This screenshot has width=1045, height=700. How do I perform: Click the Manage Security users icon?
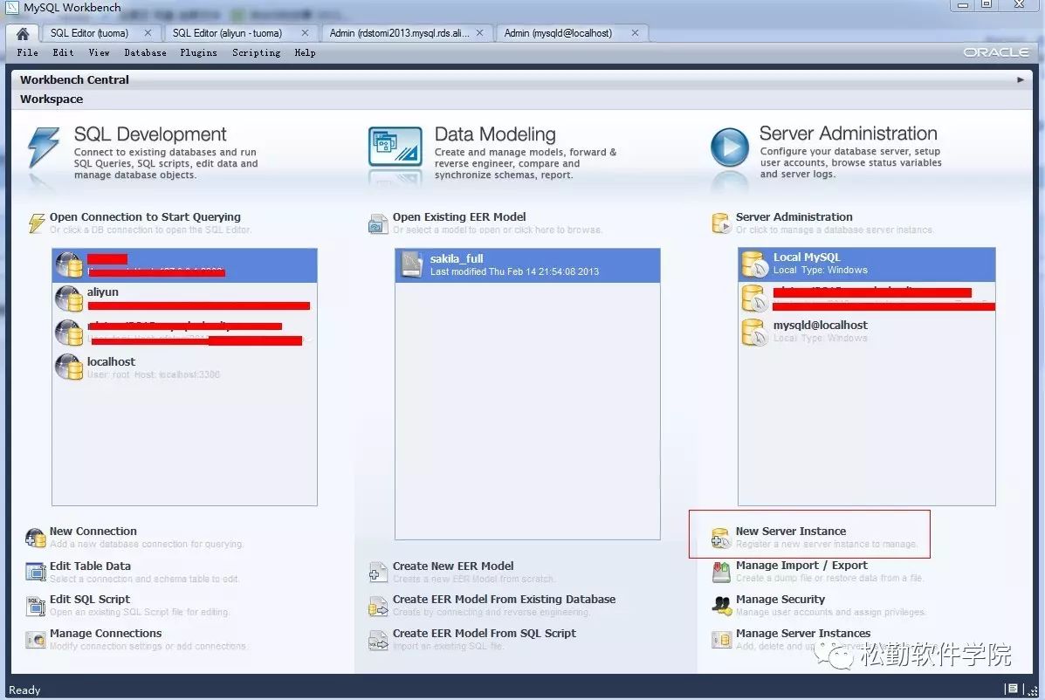point(721,606)
